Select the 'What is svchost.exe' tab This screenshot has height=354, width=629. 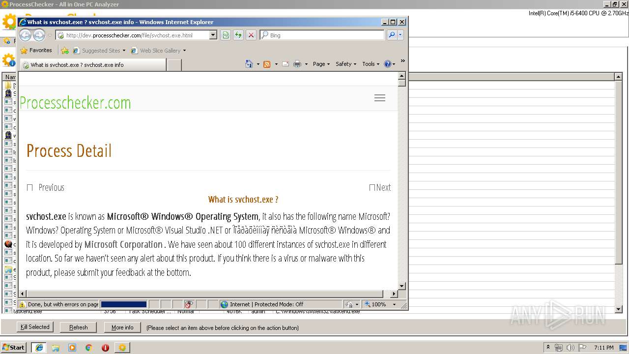[93, 64]
